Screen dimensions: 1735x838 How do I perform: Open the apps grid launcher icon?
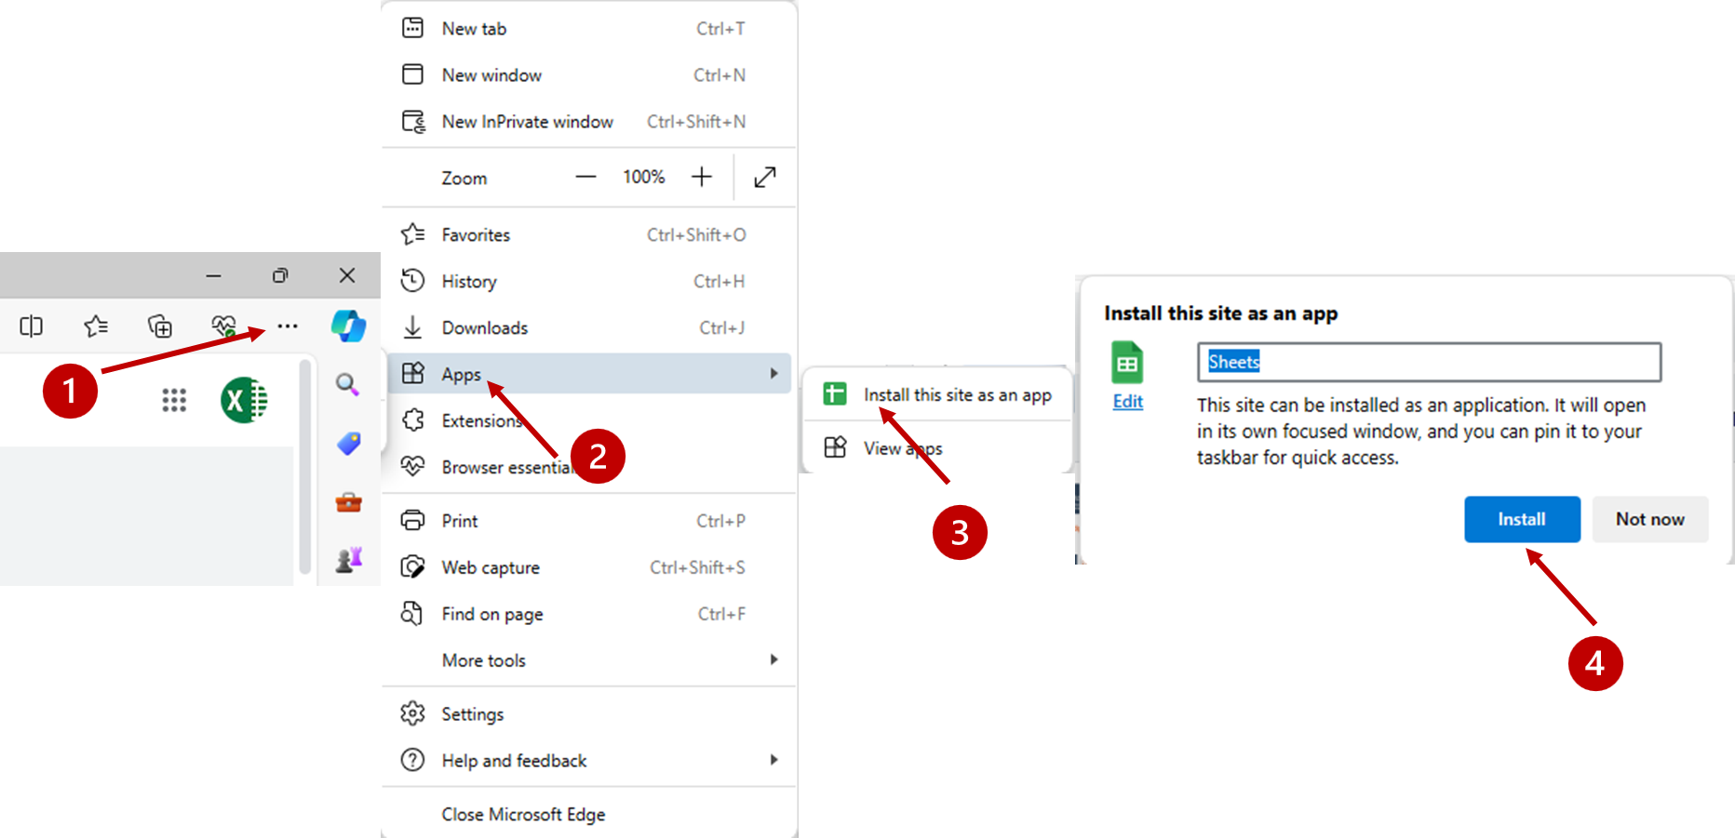point(174,400)
